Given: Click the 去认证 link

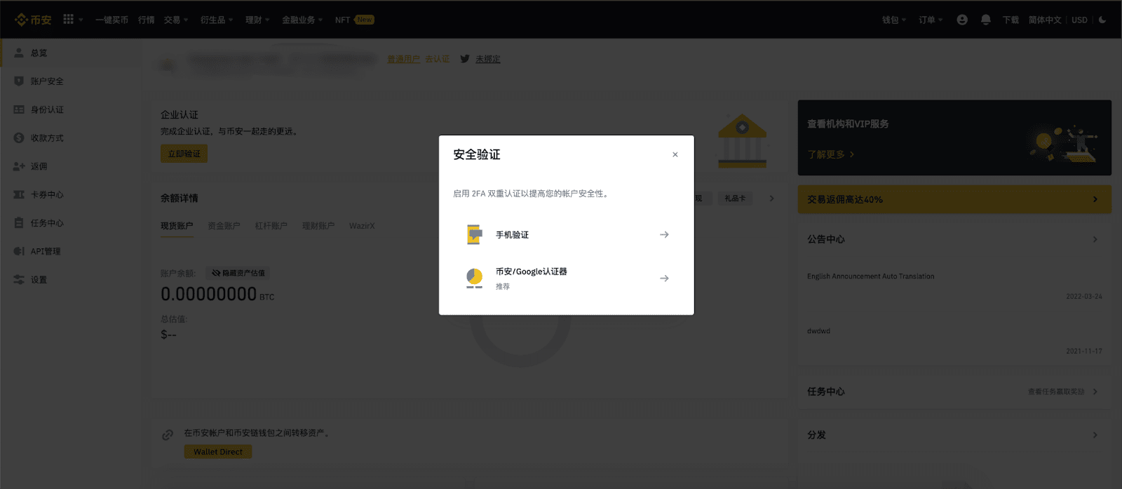Looking at the screenshot, I should pyautogui.click(x=437, y=59).
